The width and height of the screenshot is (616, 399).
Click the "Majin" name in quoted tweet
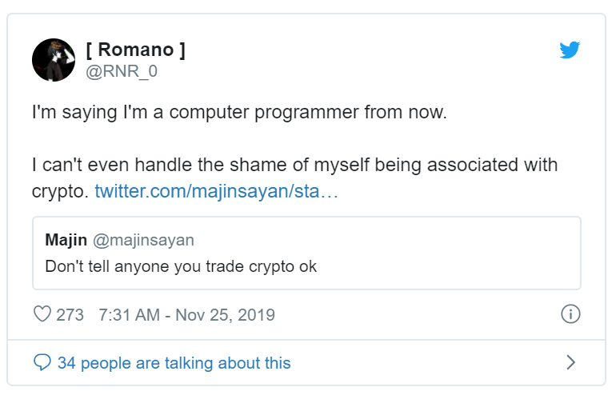(x=66, y=240)
